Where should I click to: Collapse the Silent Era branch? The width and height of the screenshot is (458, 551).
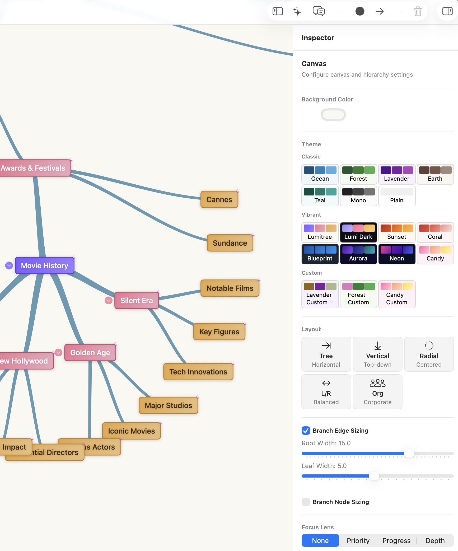click(x=108, y=300)
